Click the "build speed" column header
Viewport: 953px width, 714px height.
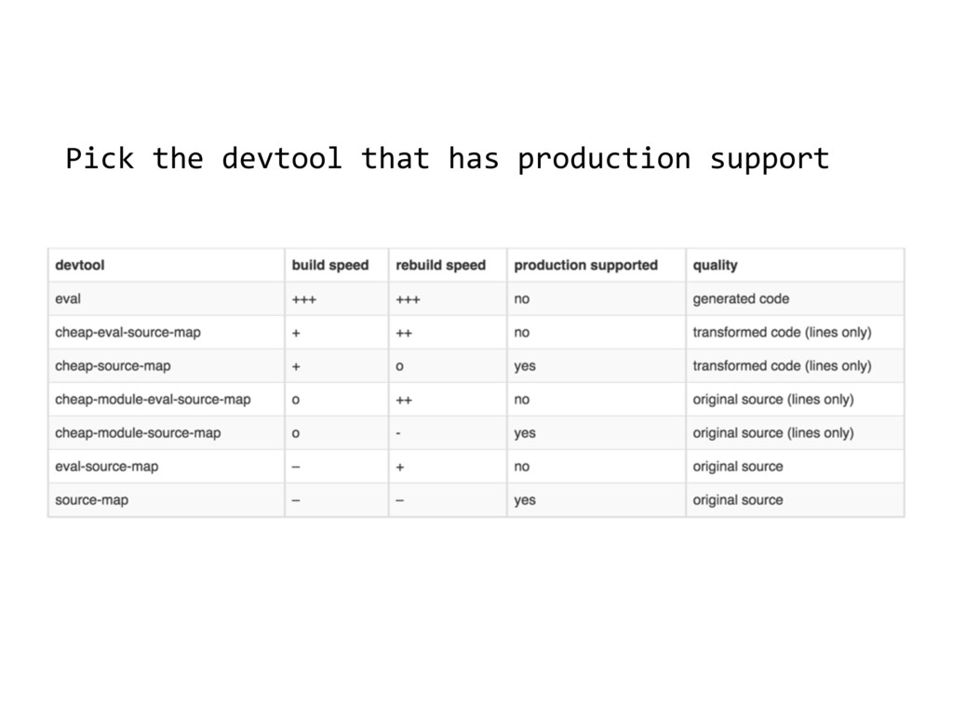(329, 265)
